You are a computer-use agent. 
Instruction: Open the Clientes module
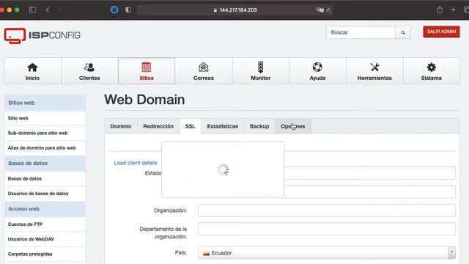[89, 71]
